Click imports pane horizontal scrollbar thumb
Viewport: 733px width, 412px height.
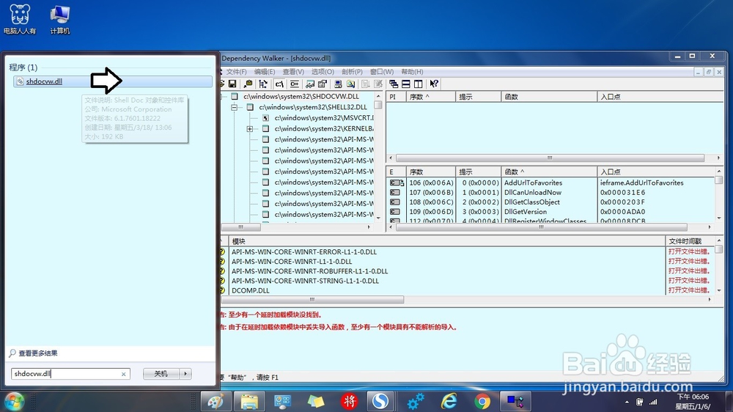click(x=550, y=158)
